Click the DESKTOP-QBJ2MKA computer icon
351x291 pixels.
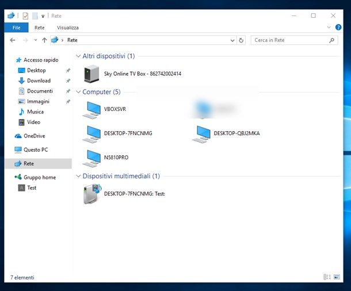pos(201,133)
